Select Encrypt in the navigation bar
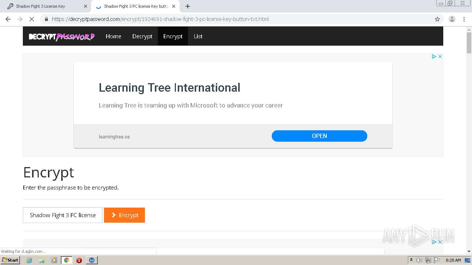This screenshot has width=472, height=265. 173,36
